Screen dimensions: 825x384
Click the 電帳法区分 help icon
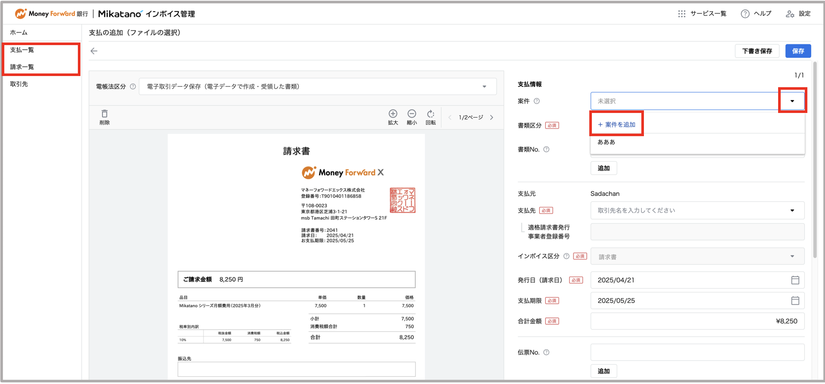point(133,86)
